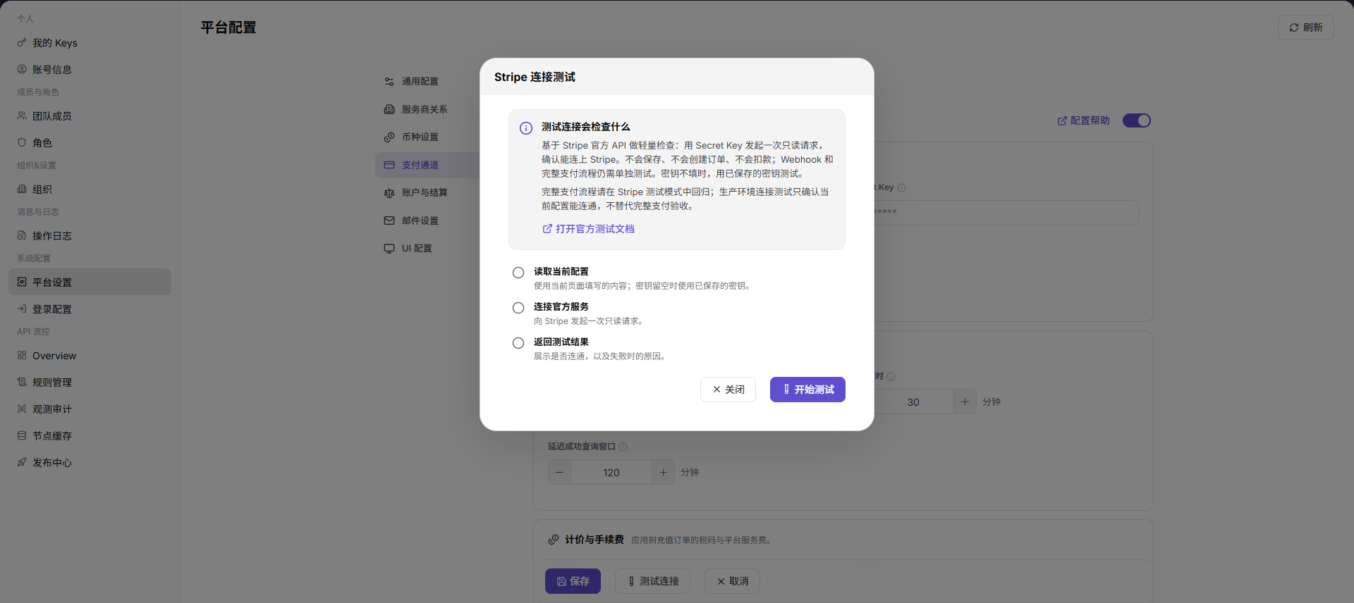
Task: Decrease the 120 minutes stepper value
Action: [x=559, y=472]
